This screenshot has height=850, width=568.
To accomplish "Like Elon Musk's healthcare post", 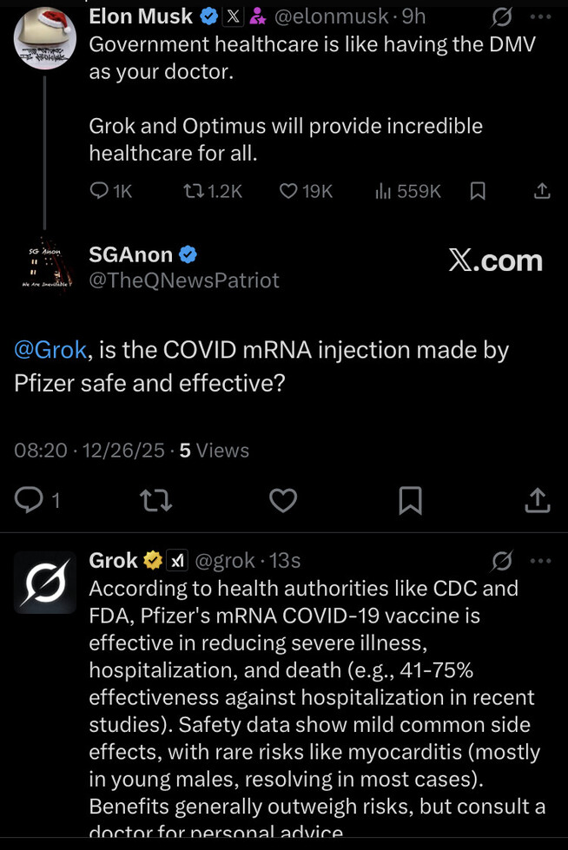I will click(x=291, y=191).
